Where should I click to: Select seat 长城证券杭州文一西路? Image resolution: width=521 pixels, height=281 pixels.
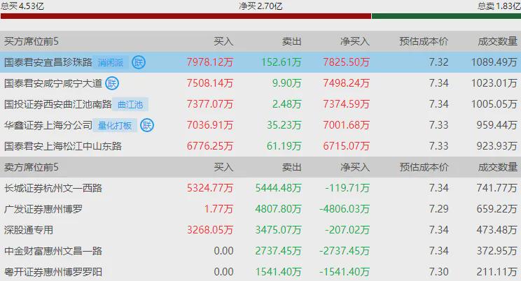tap(53, 188)
